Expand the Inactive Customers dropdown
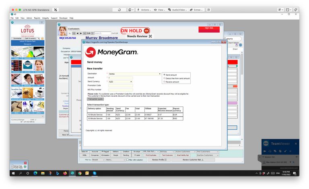Image resolution: width=309 pixels, height=189 pixels. tap(208, 155)
